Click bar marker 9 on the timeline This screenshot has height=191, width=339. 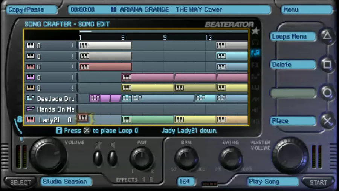pos(165,37)
